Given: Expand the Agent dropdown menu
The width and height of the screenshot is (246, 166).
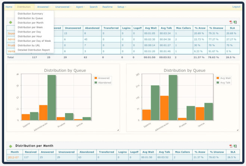Looking at the screenshot, I should pos(80,7).
